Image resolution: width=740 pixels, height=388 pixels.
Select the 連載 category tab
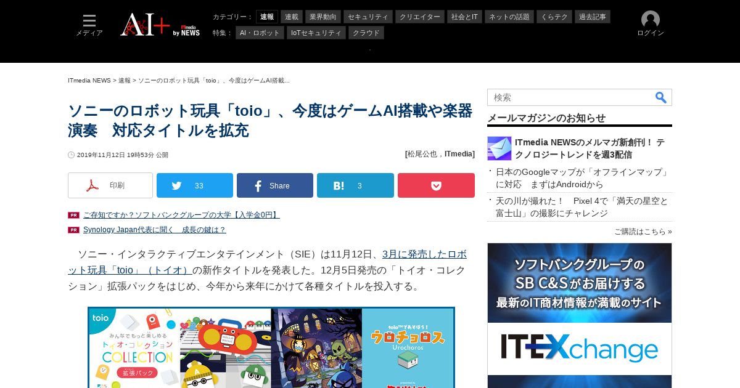pyautogui.click(x=292, y=17)
